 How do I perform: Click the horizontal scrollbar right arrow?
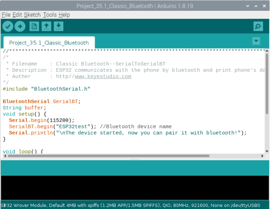[x=263, y=156]
